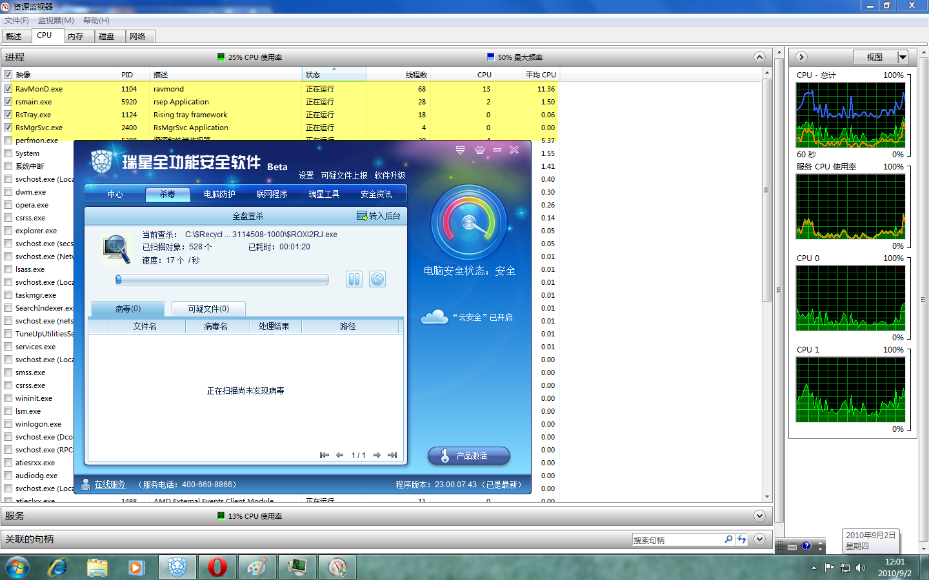Open the 安全资讯 tab in Rising

[376, 194]
